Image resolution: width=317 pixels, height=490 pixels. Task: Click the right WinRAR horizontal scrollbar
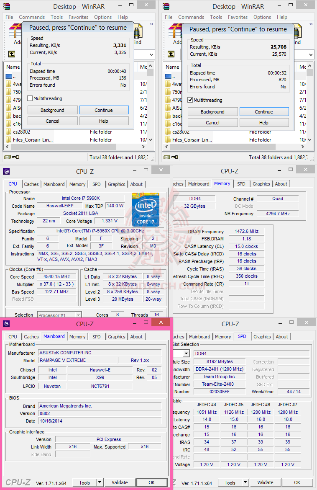[x=222, y=147]
